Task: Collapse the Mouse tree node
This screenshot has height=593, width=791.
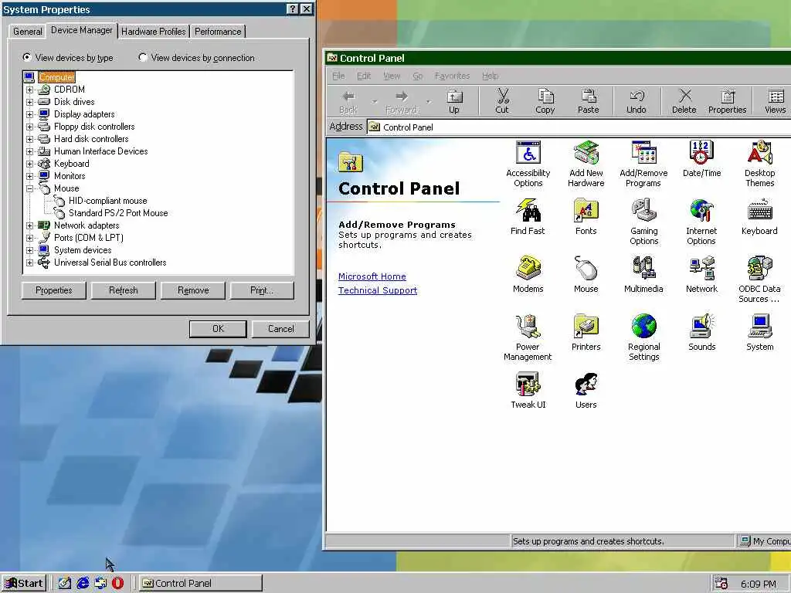Action: [x=30, y=188]
